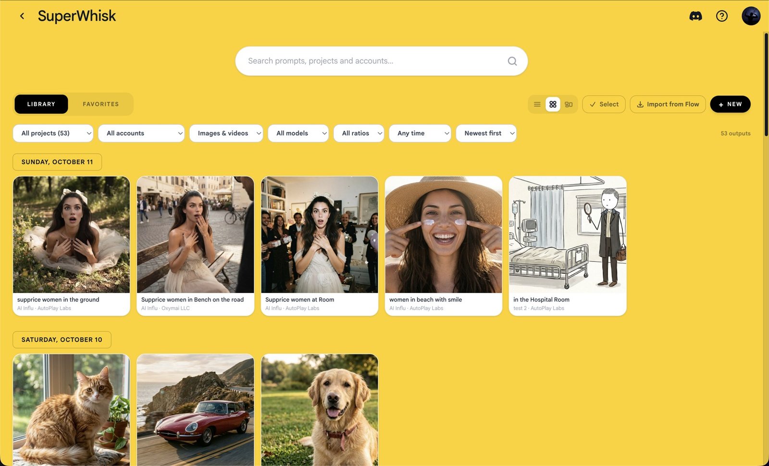Open the user profile avatar
This screenshot has width=769, height=466.
[751, 16]
